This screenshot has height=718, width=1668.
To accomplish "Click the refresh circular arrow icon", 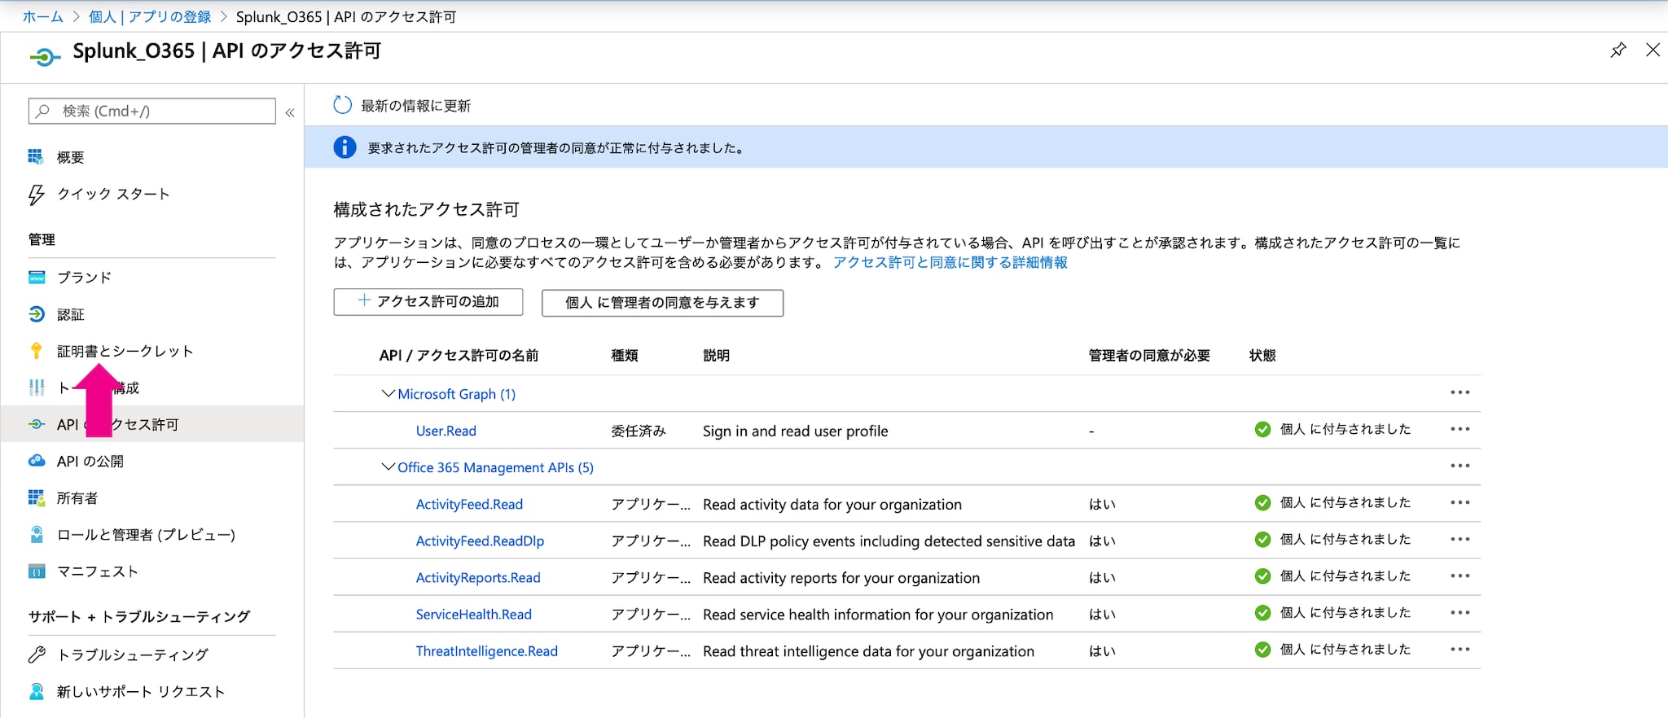I will pyautogui.click(x=343, y=105).
